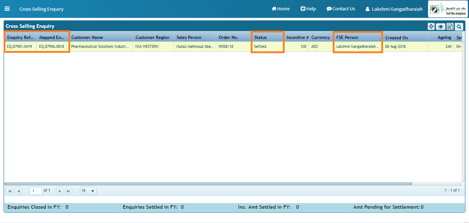Sort by Sales Person column header
This screenshot has height=223, width=469.
click(x=195, y=37)
